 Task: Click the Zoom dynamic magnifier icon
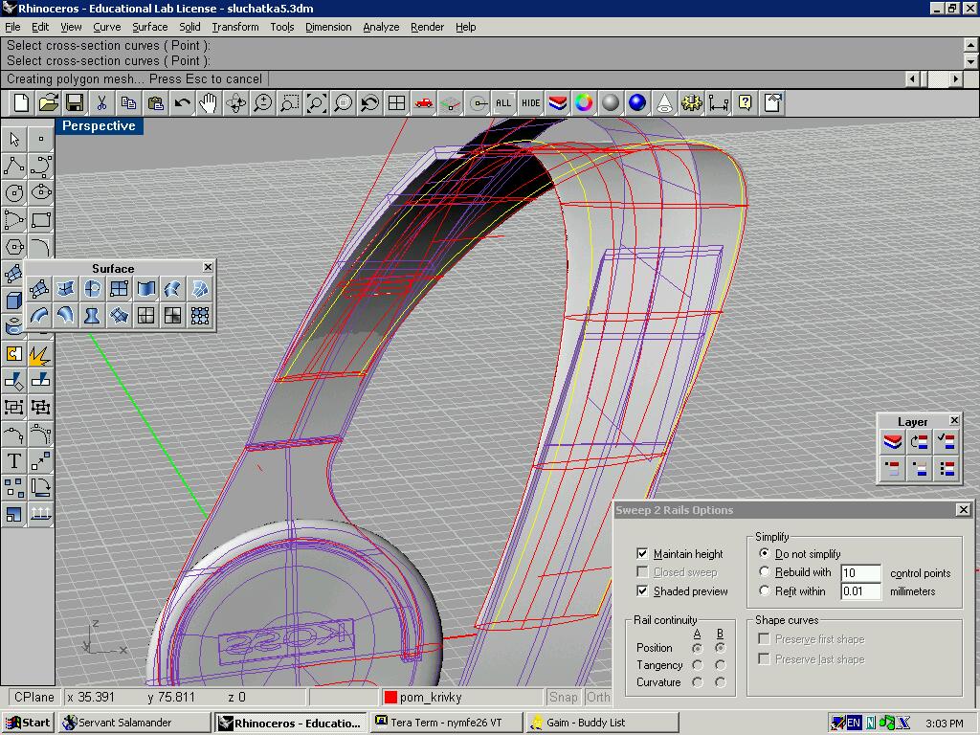pos(262,103)
